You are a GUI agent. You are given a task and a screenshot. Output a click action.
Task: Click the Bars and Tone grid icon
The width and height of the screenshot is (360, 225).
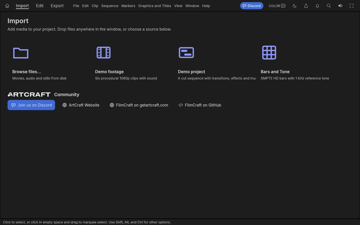(x=269, y=52)
